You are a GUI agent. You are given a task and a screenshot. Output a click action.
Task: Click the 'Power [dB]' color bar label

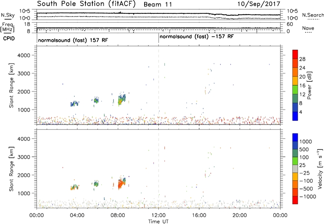[x=309, y=85]
